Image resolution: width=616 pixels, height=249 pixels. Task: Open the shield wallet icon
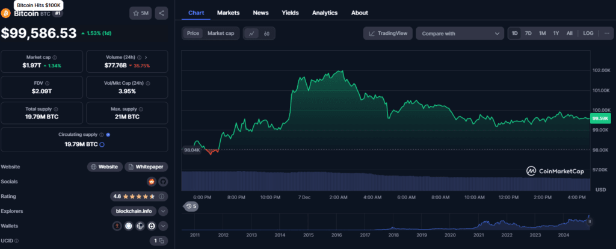(x=129, y=226)
